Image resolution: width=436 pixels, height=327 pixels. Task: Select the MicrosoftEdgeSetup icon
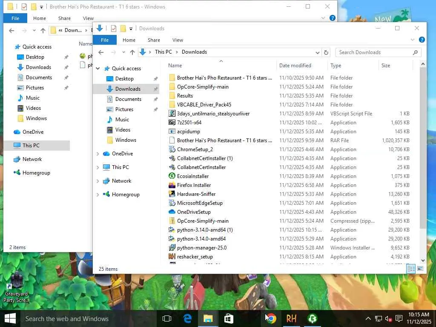[x=172, y=203]
